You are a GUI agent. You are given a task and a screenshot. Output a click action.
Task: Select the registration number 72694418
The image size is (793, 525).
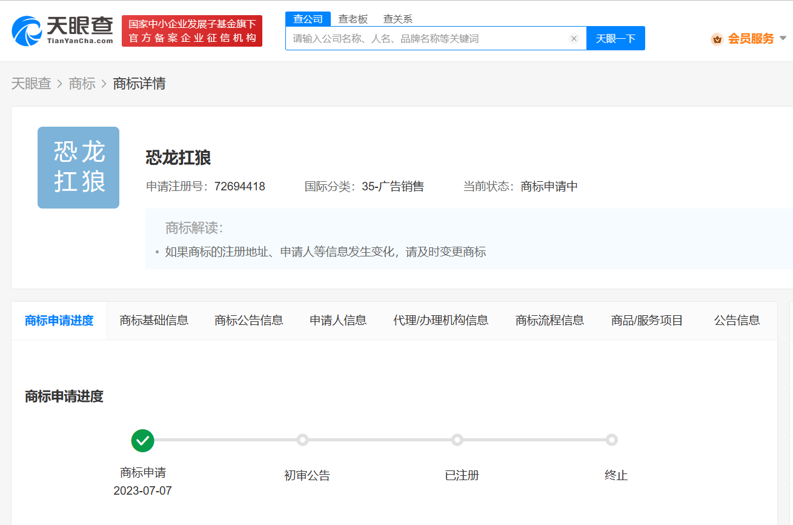240,187
